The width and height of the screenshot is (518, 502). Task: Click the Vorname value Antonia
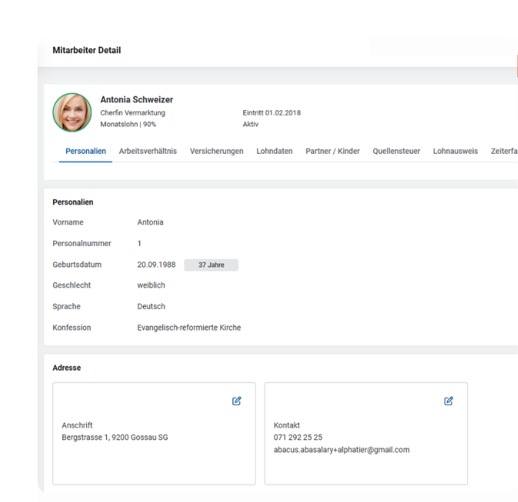[150, 222]
